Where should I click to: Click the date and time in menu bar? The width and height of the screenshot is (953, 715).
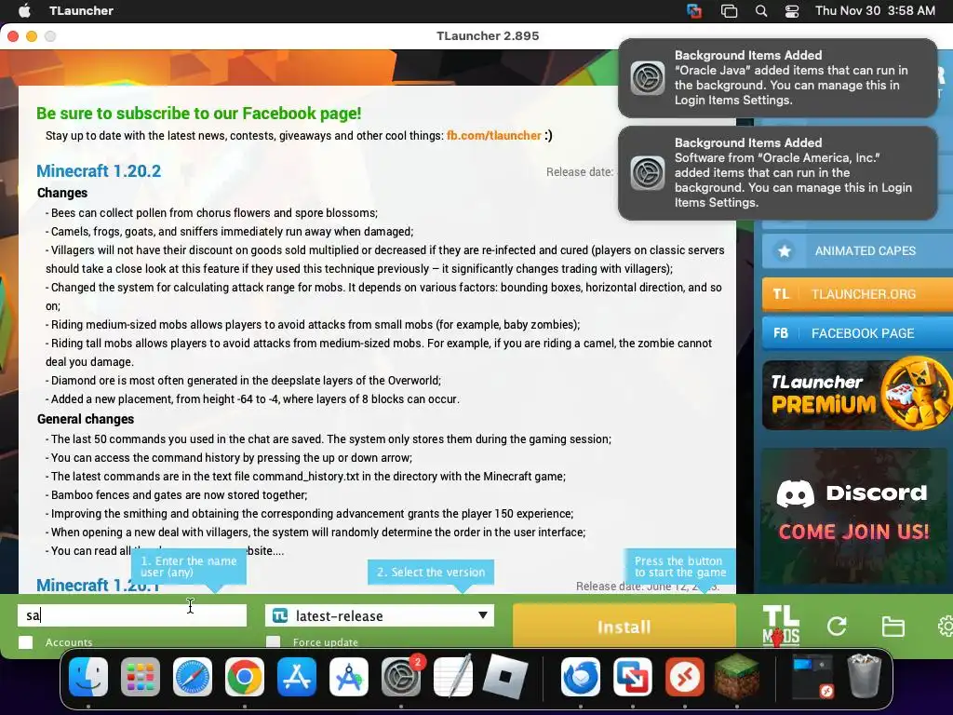click(875, 10)
